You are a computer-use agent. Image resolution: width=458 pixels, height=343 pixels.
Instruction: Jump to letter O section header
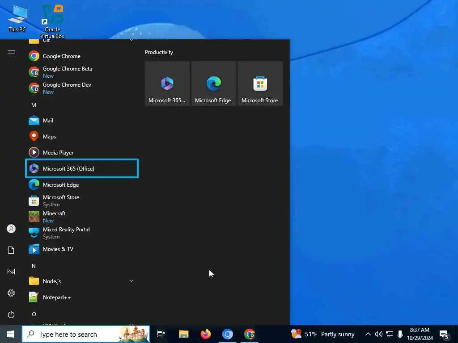(x=34, y=314)
